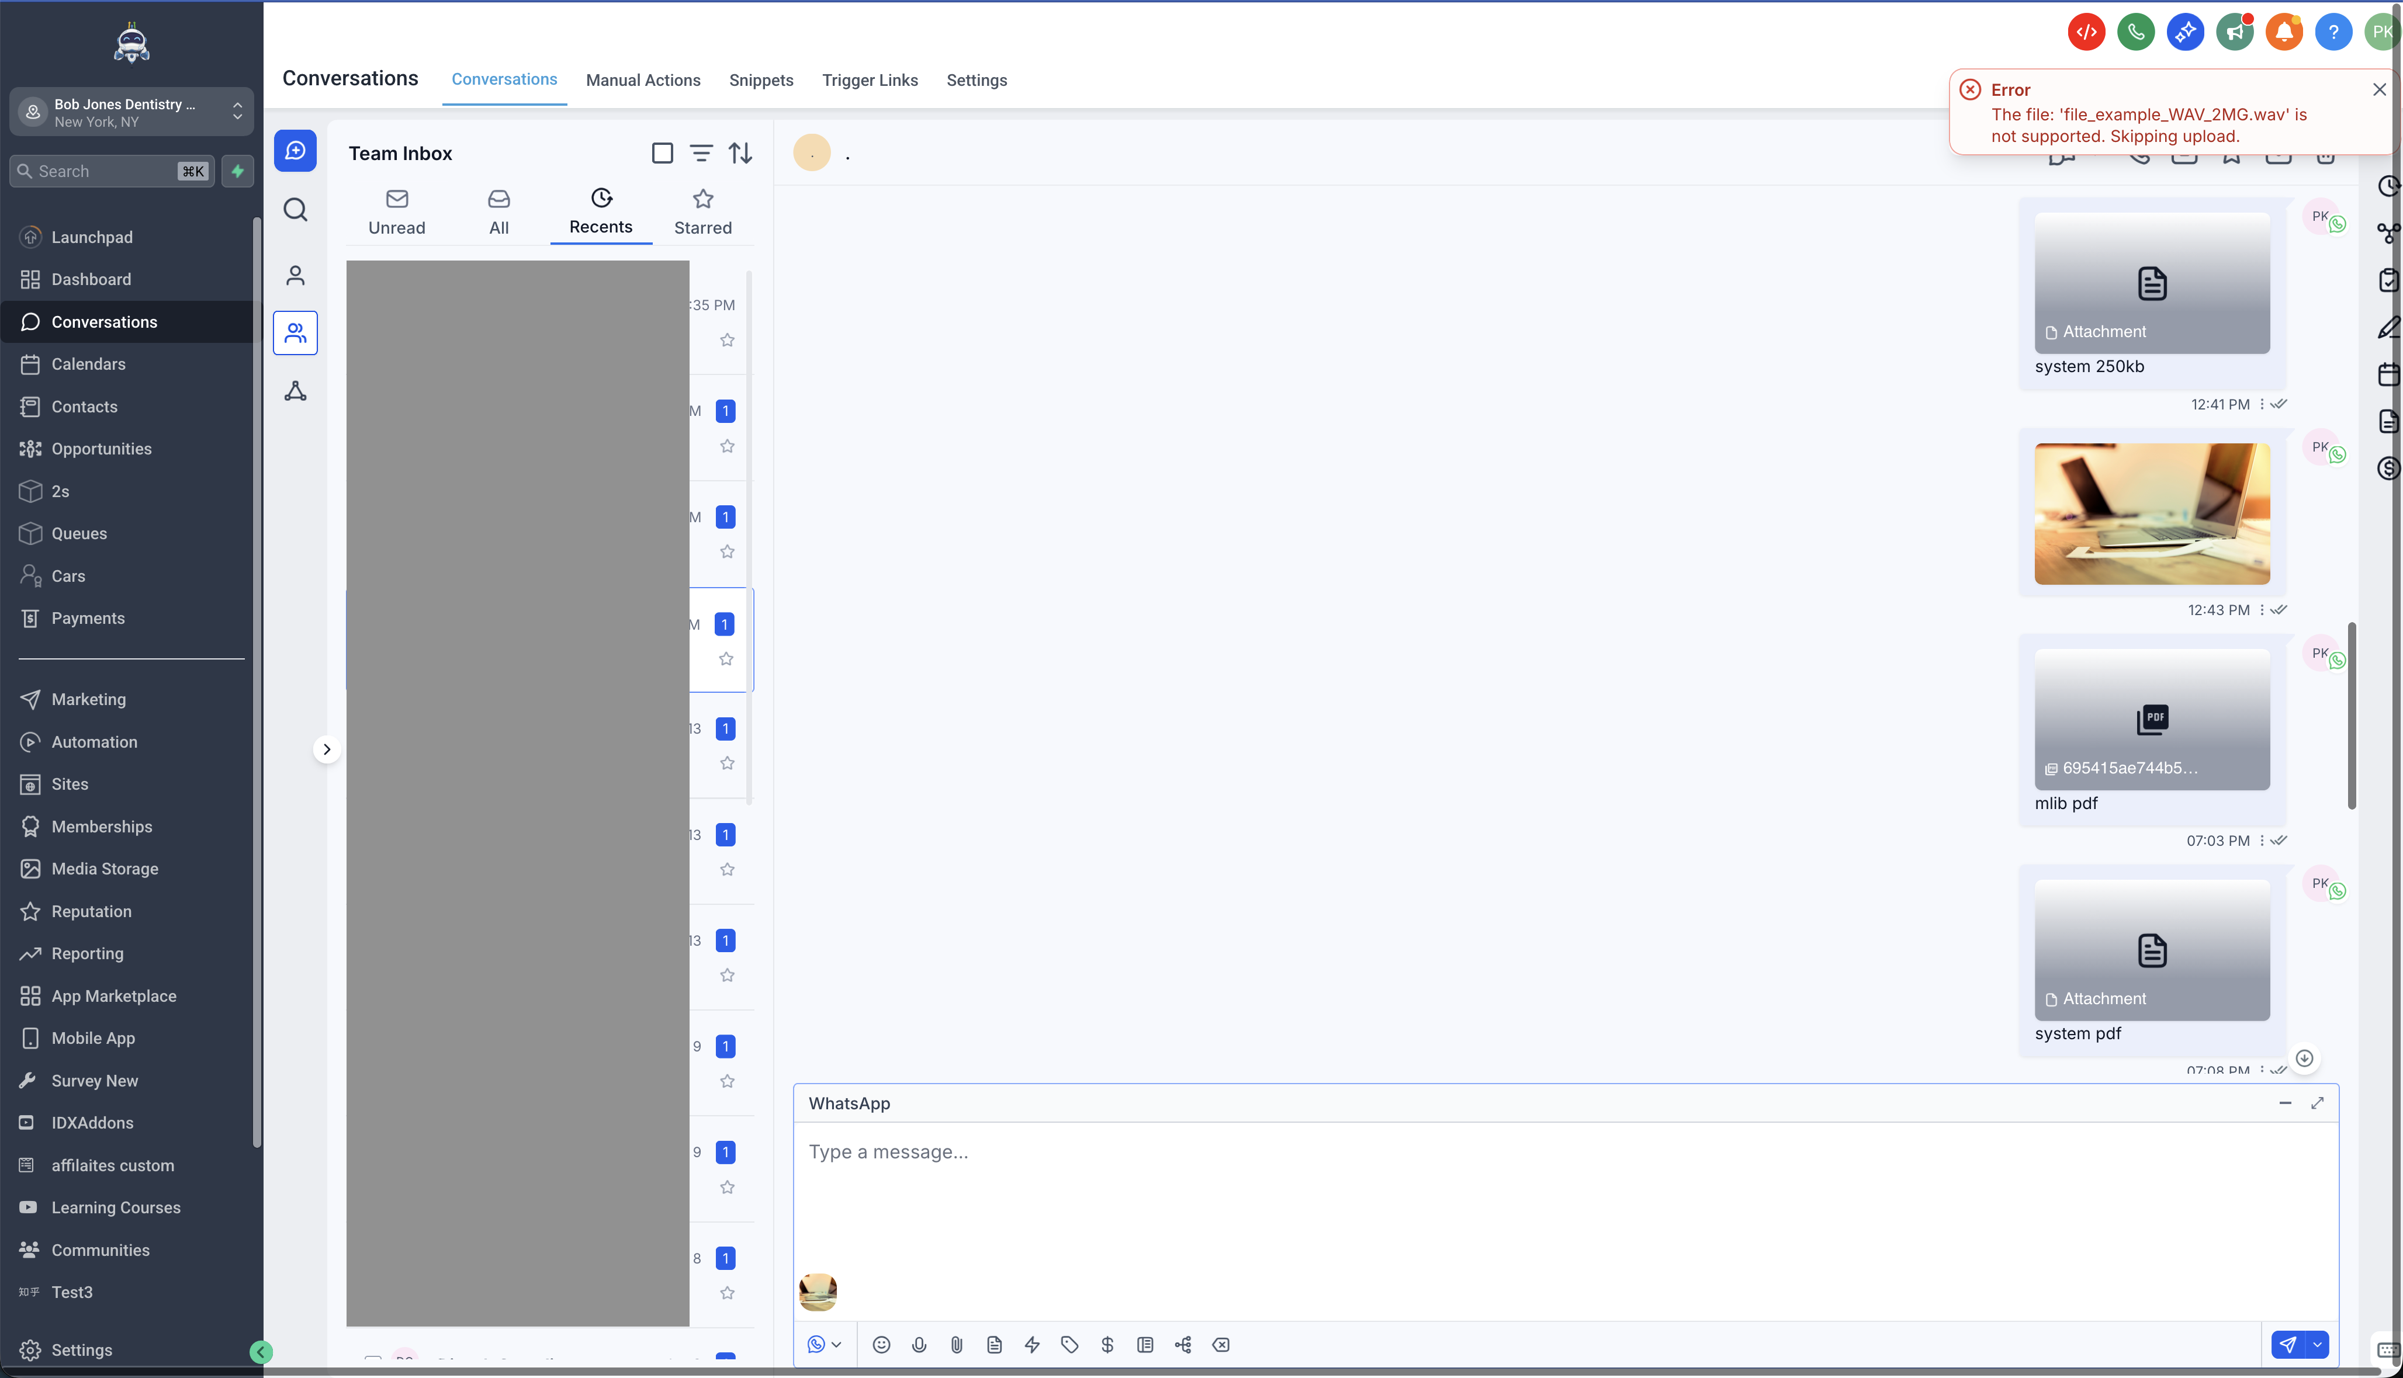Switch to the Unread tab

pos(397,212)
